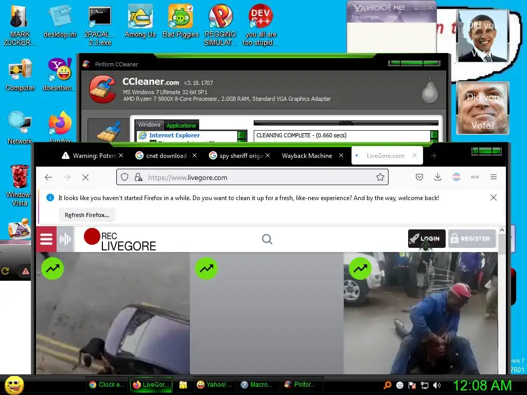Select the desktop.ini file icon

[x=60, y=22]
